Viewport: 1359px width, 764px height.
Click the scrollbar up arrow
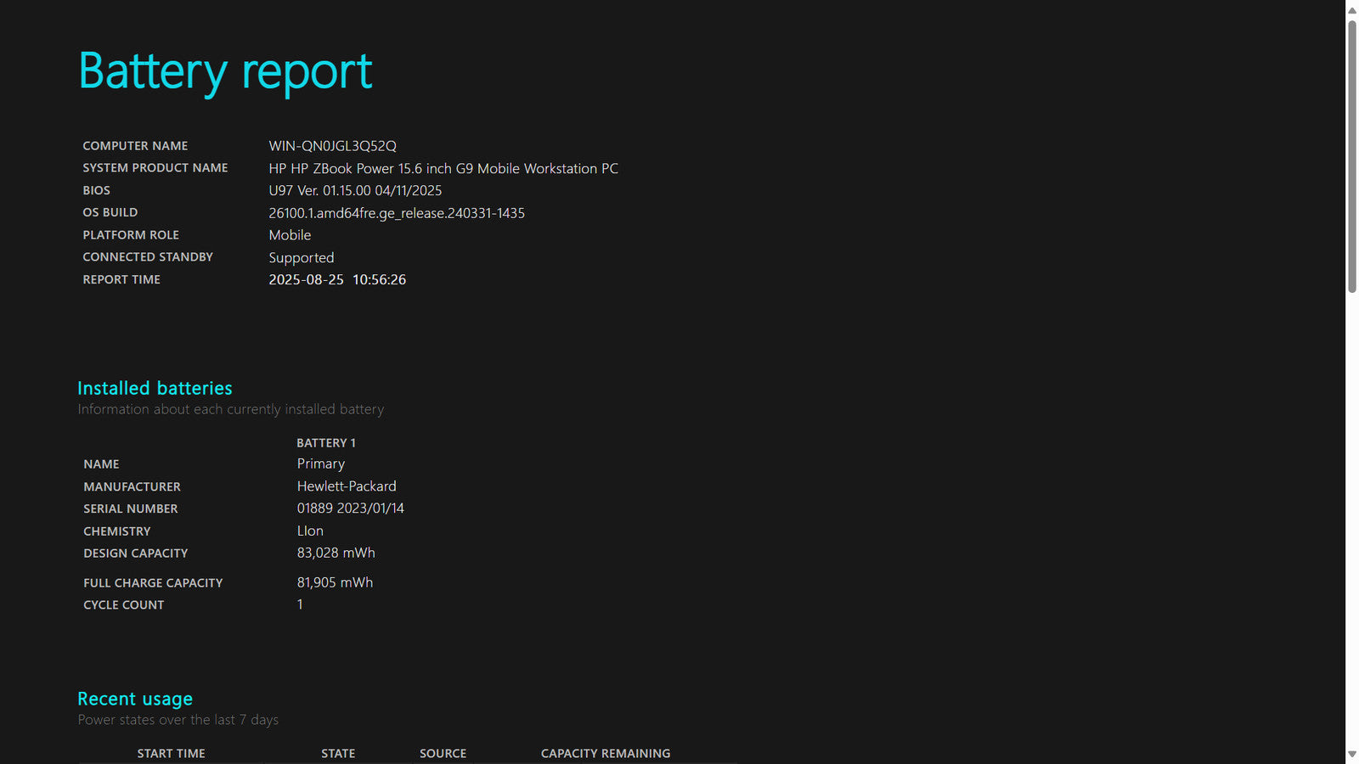(x=1352, y=10)
